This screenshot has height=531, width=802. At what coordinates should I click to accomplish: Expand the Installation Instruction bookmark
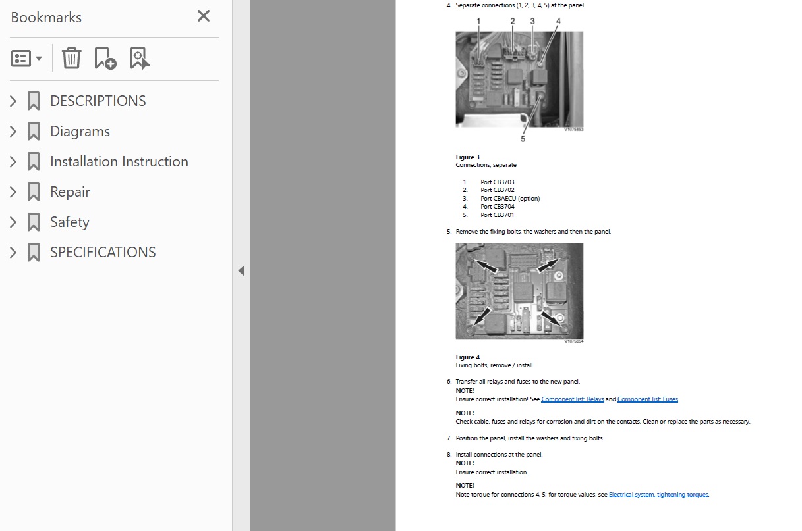[13, 161]
